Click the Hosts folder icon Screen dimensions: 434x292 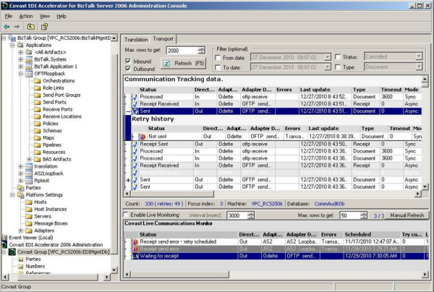29,202
